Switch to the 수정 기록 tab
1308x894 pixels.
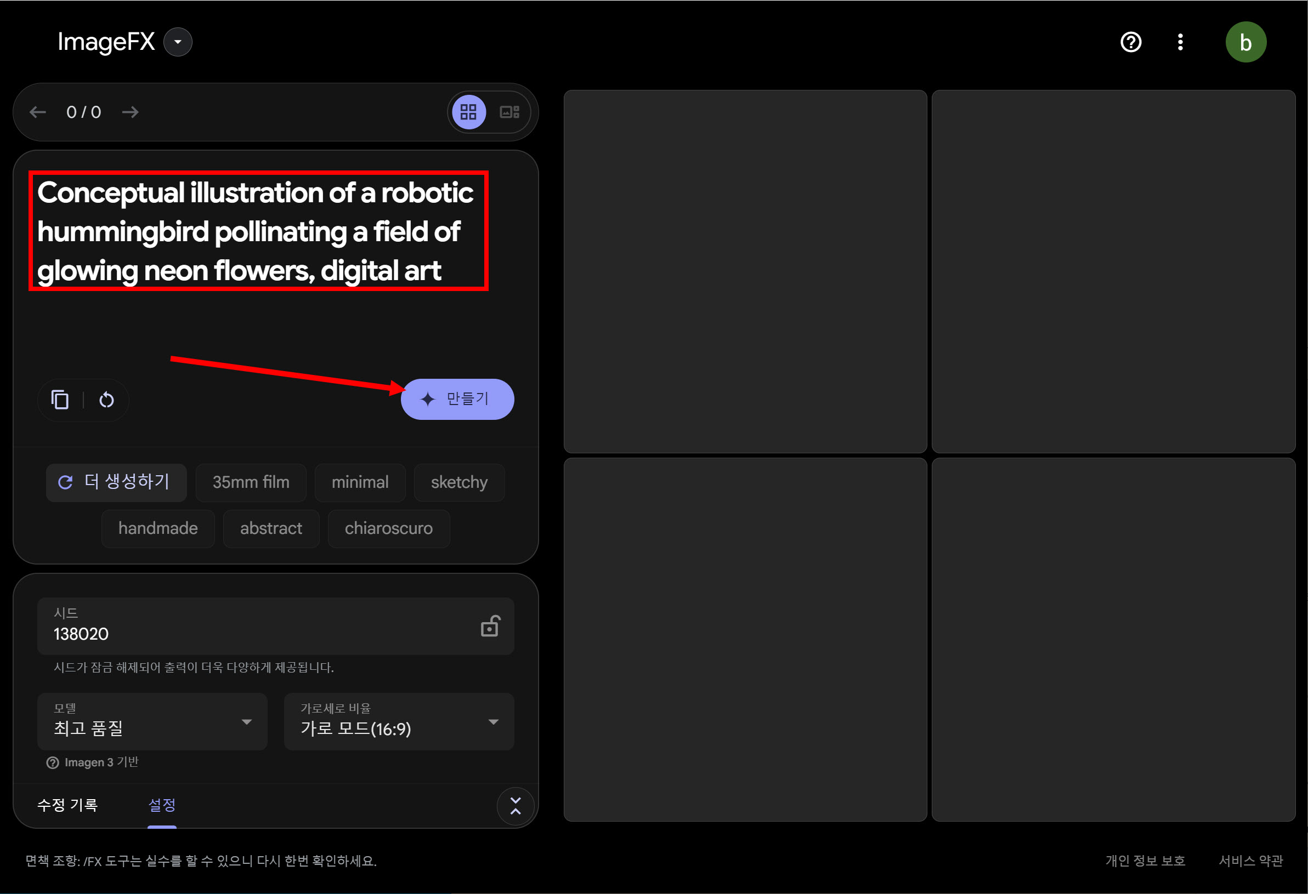point(67,805)
